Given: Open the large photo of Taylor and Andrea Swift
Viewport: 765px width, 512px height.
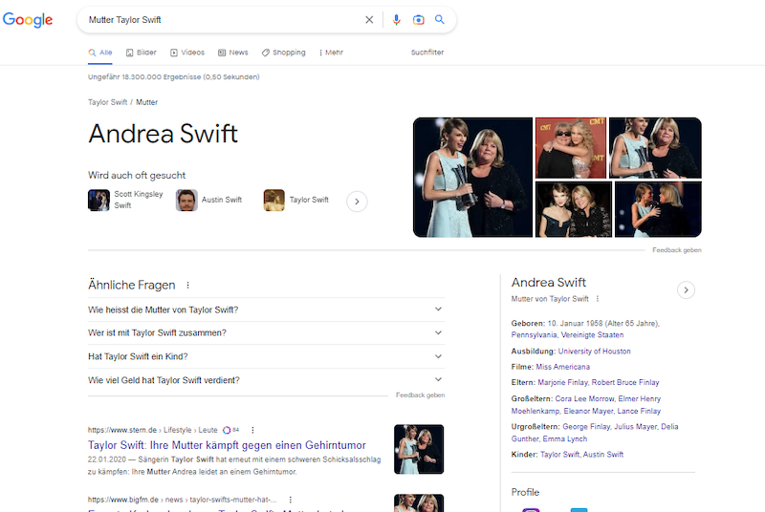Looking at the screenshot, I should coord(472,178).
